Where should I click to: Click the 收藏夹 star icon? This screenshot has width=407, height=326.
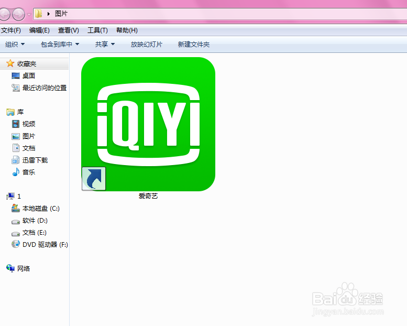coord(10,63)
